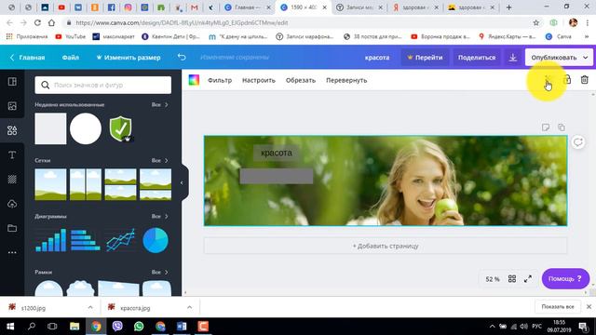
Task: Open the s1200.jpg download options chevron
Action: coord(90,307)
